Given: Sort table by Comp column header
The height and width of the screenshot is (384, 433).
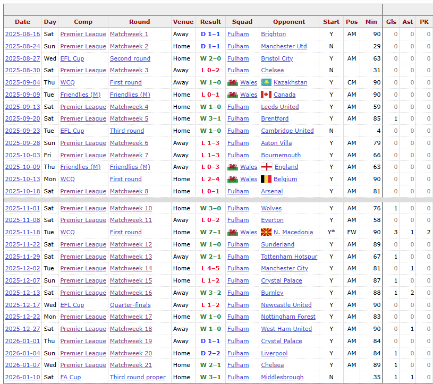Looking at the screenshot, I should (83, 22).
